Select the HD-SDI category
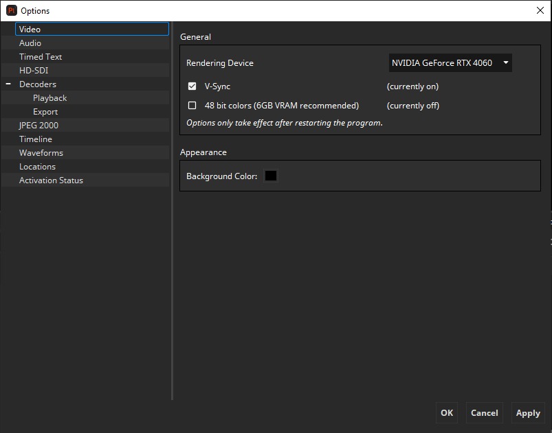The width and height of the screenshot is (552, 433). (x=34, y=71)
